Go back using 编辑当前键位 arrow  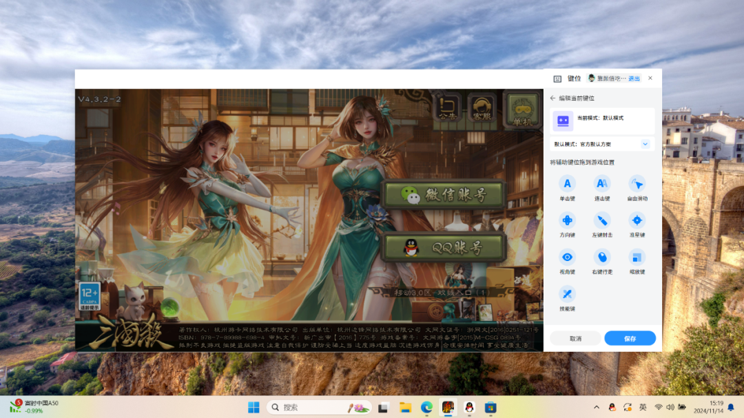click(x=552, y=98)
